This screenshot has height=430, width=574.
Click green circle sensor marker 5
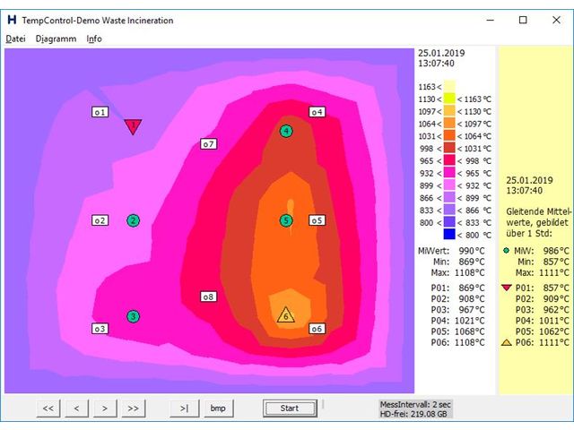coord(286,220)
